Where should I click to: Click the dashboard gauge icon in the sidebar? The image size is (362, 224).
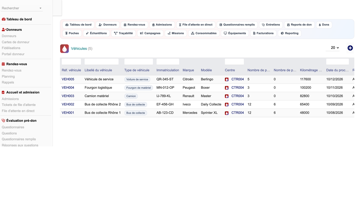4,19
